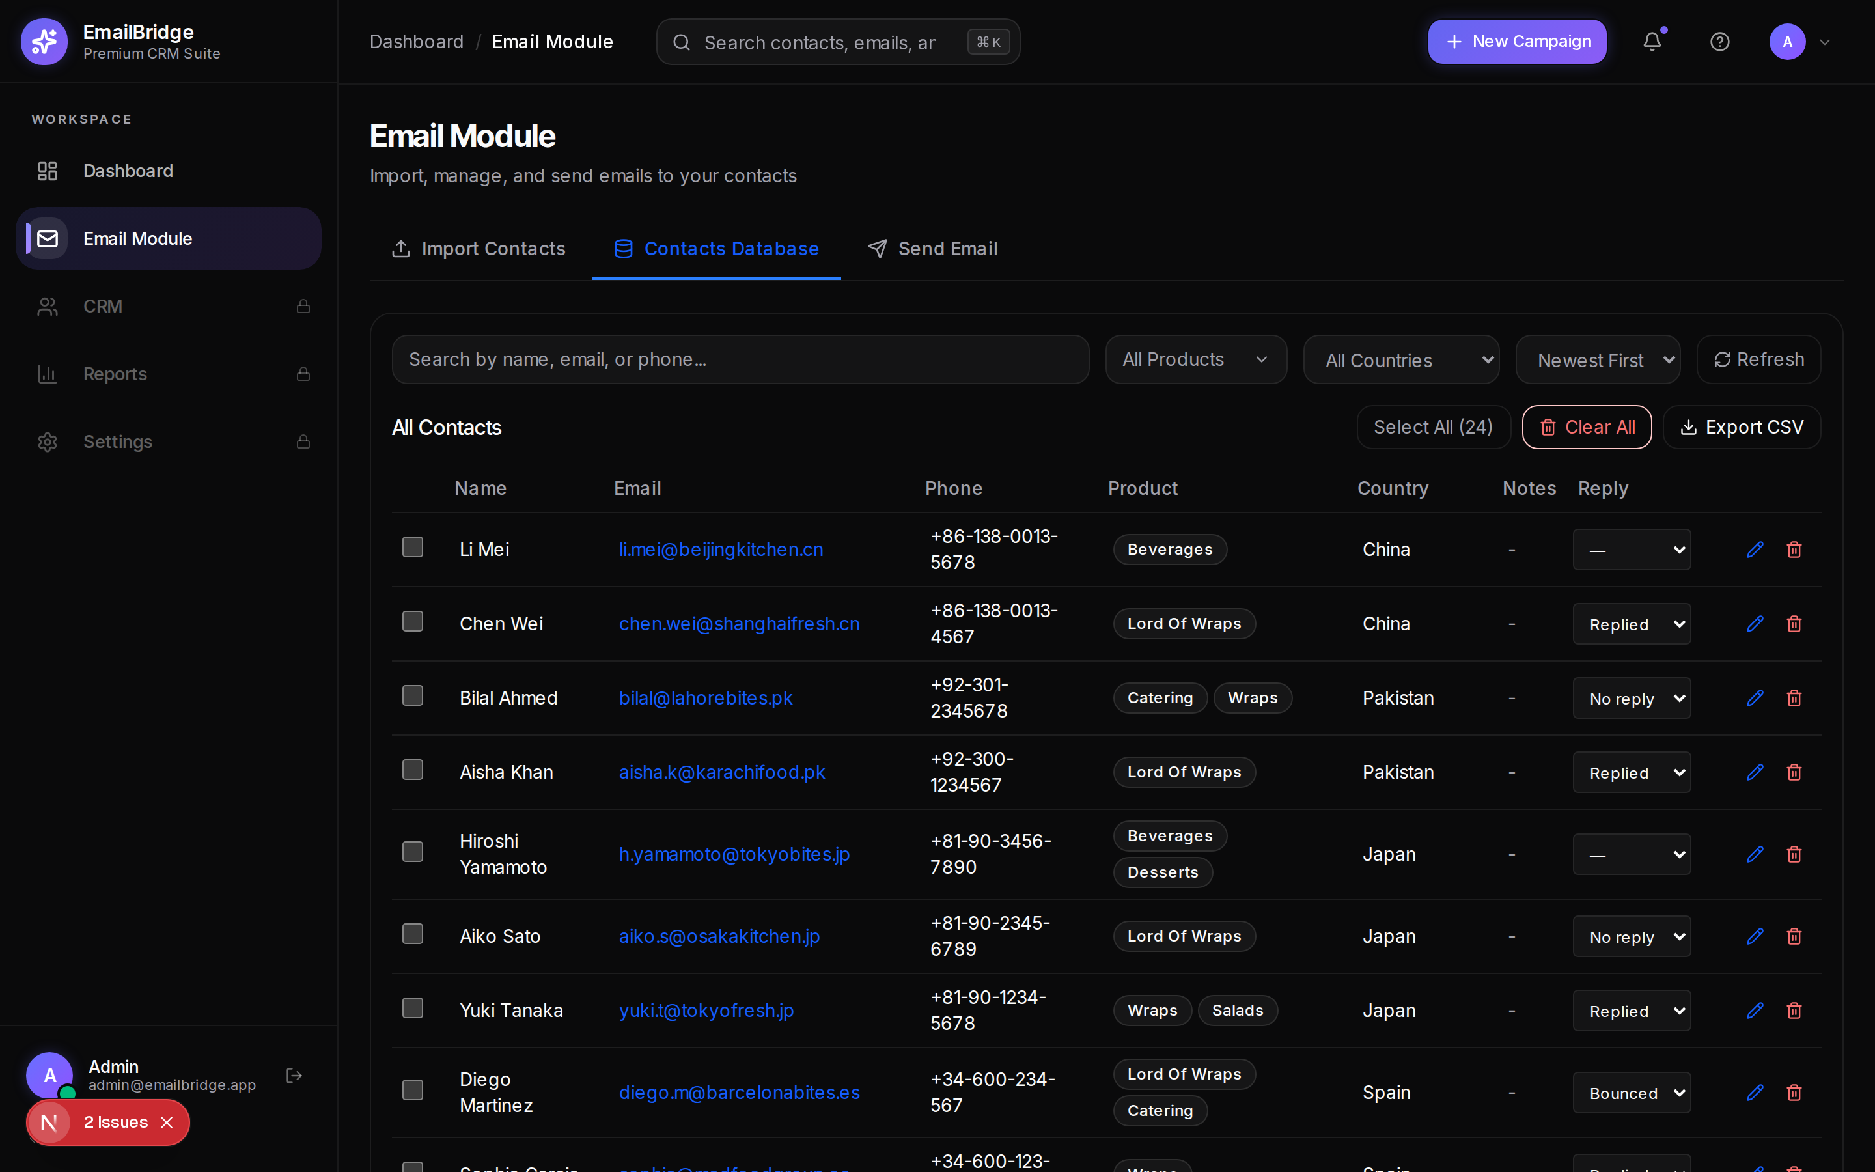
Task: Open the Newest First sort dropdown
Action: [1598, 359]
